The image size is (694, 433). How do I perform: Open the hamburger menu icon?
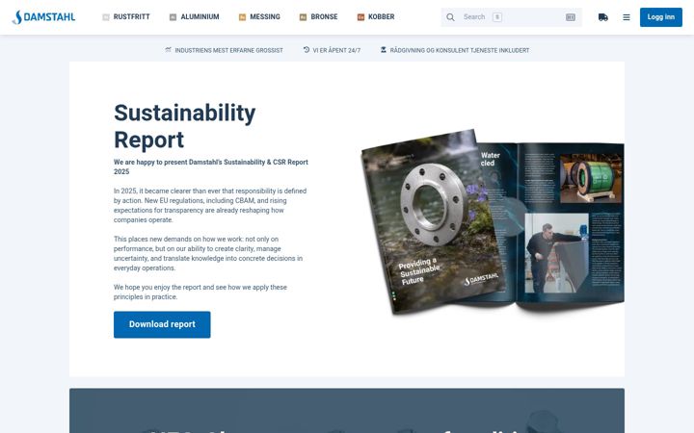point(627,17)
